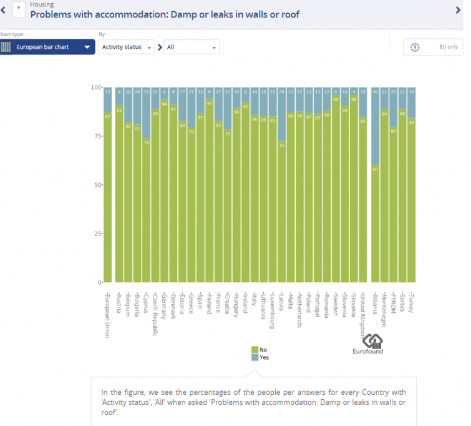471x426 pixels.
Task: Open the All subgroup dropdown
Action: (x=191, y=47)
